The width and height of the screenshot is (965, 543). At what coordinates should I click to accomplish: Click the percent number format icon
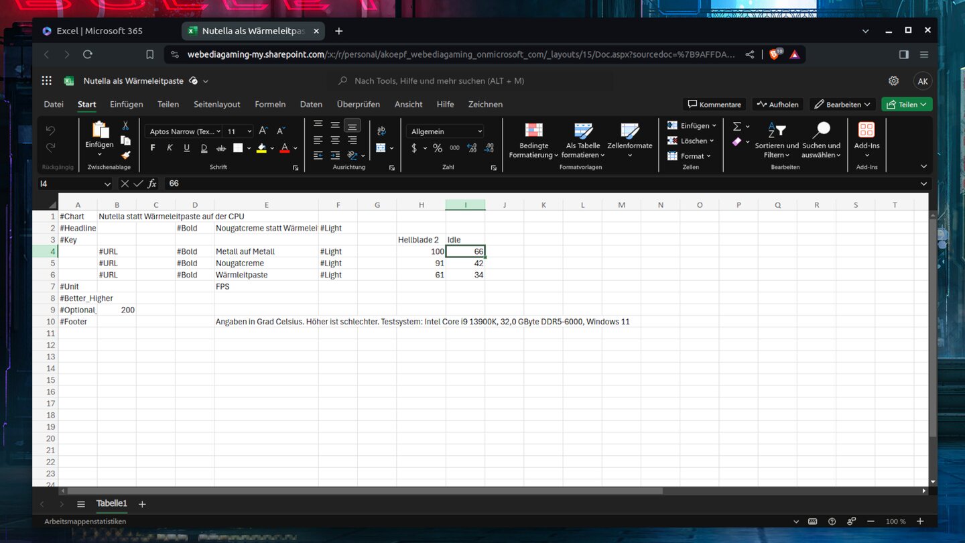(x=437, y=148)
